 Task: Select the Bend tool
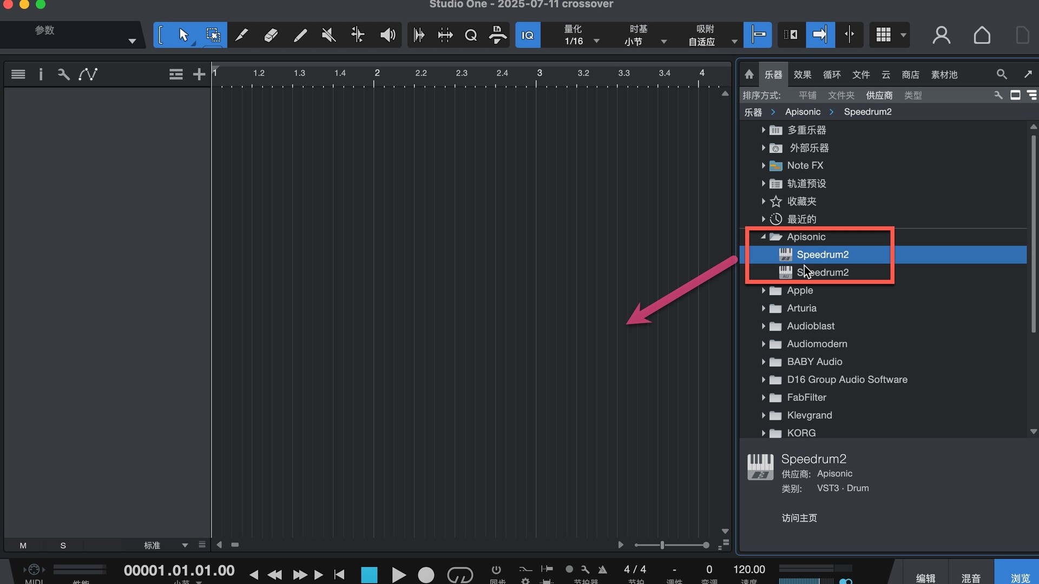point(358,36)
